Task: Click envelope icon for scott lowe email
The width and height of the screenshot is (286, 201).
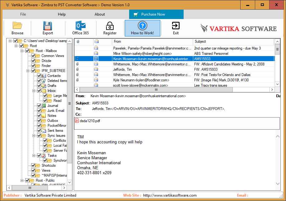Action: pos(96,85)
